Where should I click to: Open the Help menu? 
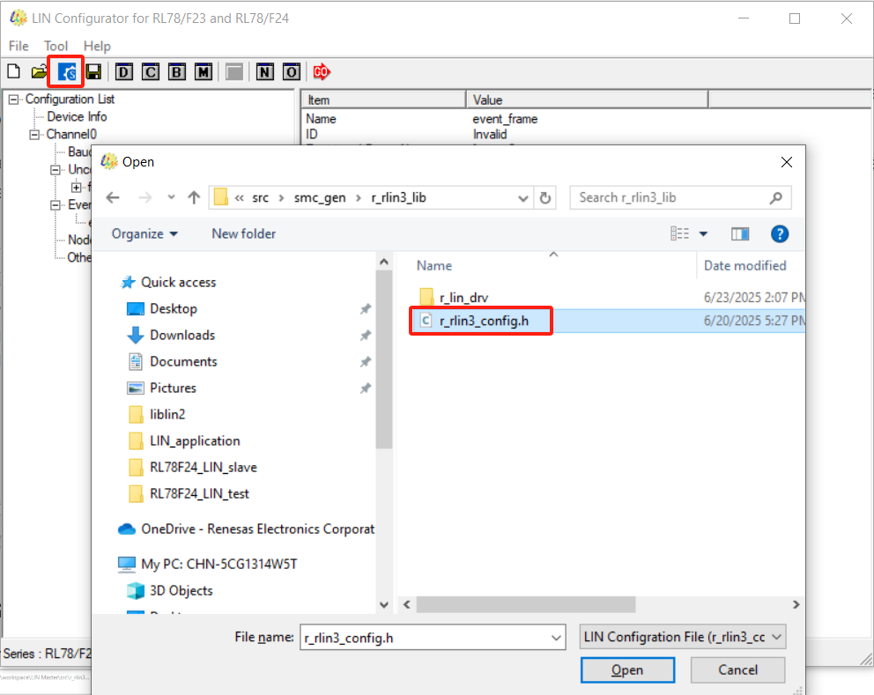pyautogui.click(x=97, y=46)
